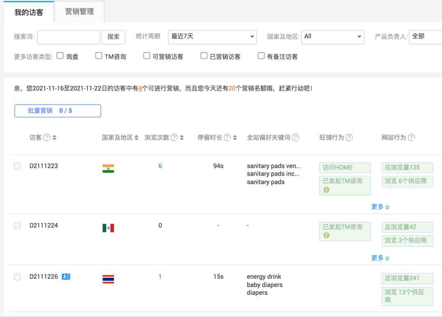The height and width of the screenshot is (317, 442).
Task: Click the Thailand flag for D2111226
Action: tap(108, 279)
